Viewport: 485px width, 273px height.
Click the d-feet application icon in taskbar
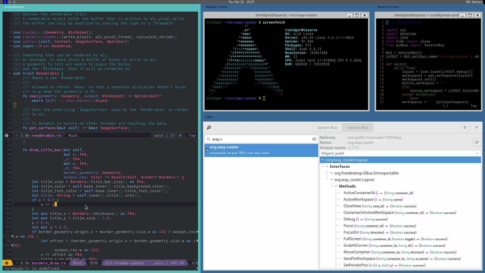point(208,117)
